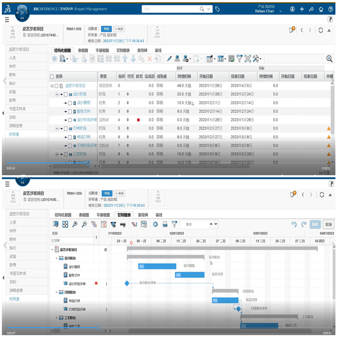Screen dimensions: 337x337
Task: Click the bottom video progress slider handle
Action: click(x=98, y=328)
